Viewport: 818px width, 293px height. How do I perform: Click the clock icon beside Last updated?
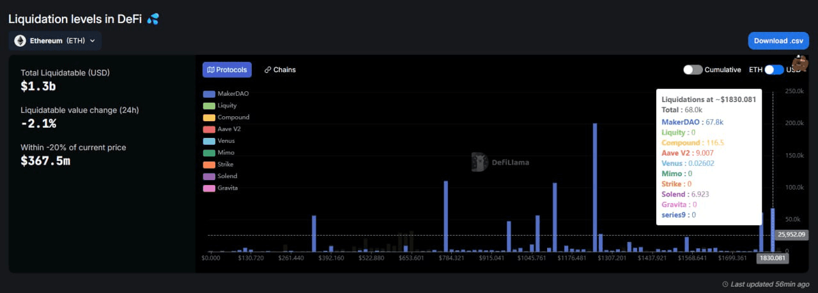pyautogui.click(x=725, y=284)
